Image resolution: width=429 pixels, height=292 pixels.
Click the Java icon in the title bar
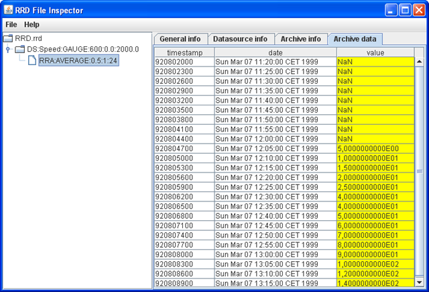coord(8,10)
